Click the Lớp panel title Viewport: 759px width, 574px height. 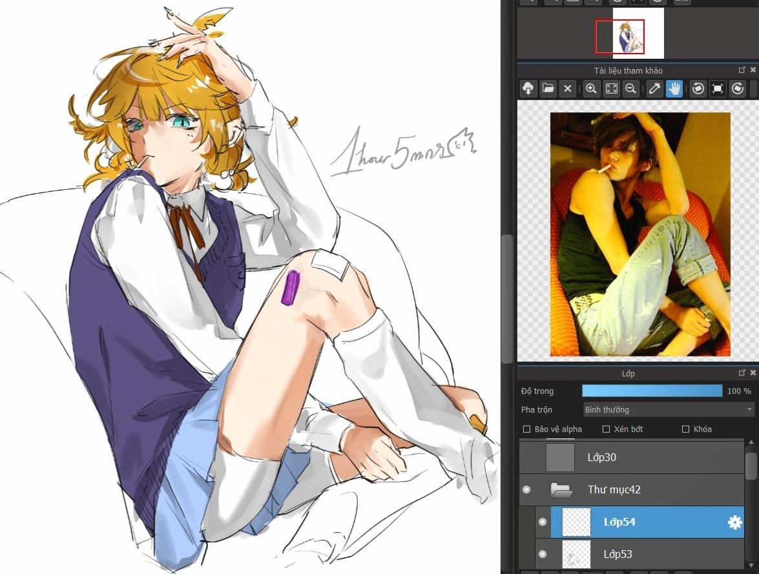point(628,373)
